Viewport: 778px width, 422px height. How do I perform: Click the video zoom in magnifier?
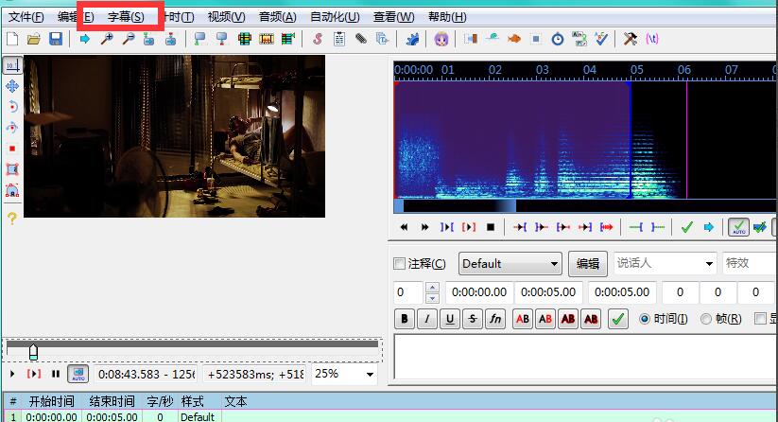[x=106, y=39]
